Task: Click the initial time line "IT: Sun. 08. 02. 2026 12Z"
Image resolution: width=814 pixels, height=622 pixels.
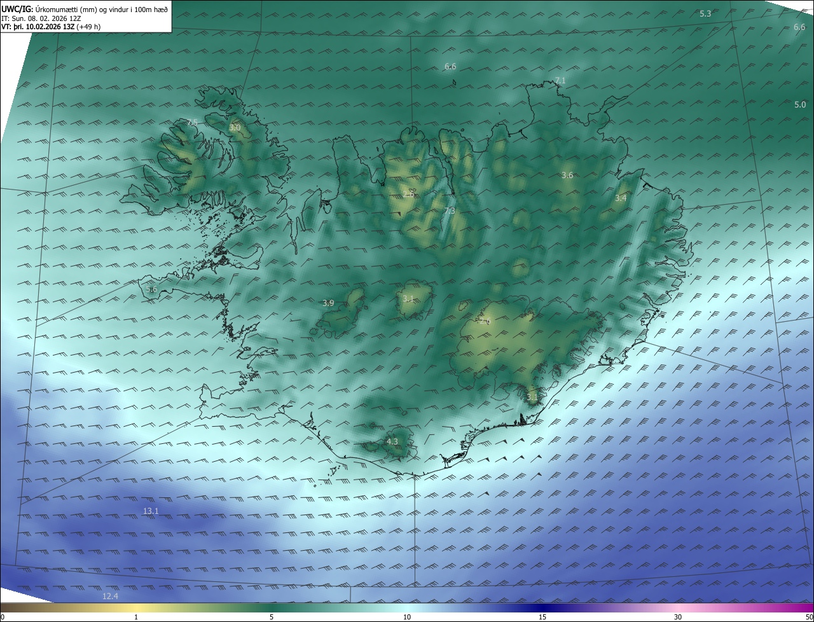Action: [x=41, y=18]
